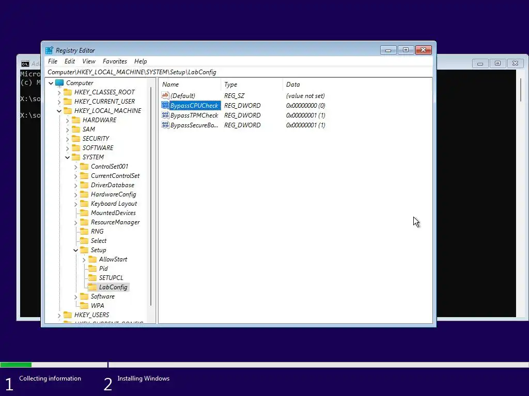Collapse the Setup key arrow
This screenshot has width=529, height=396.
[x=75, y=250]
